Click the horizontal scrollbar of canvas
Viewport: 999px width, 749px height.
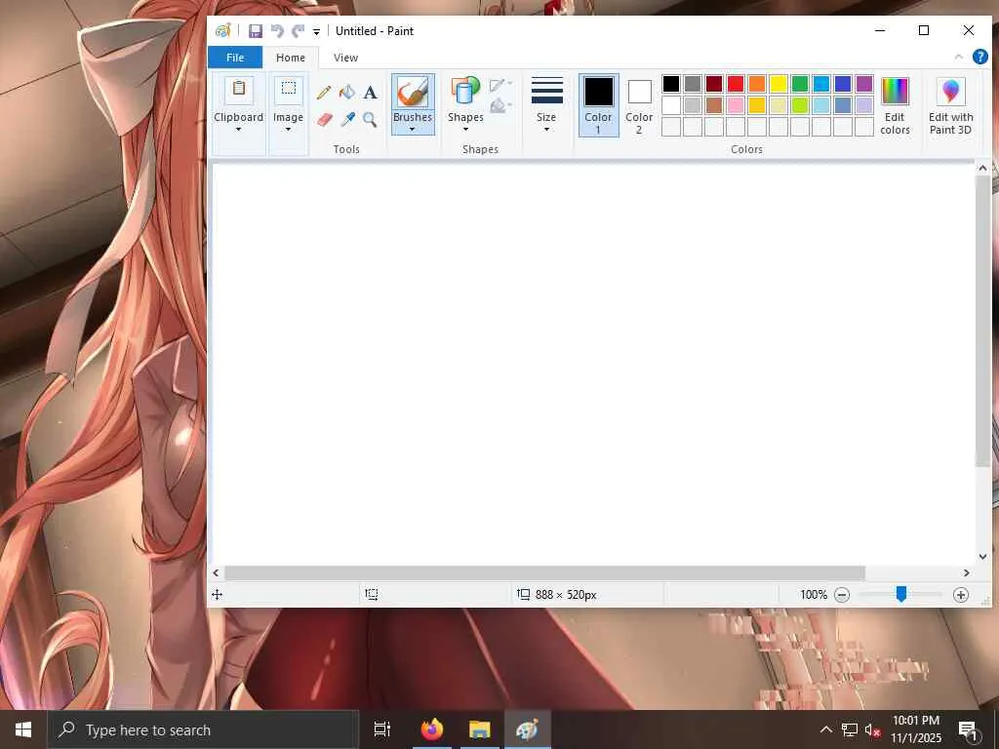544,572
